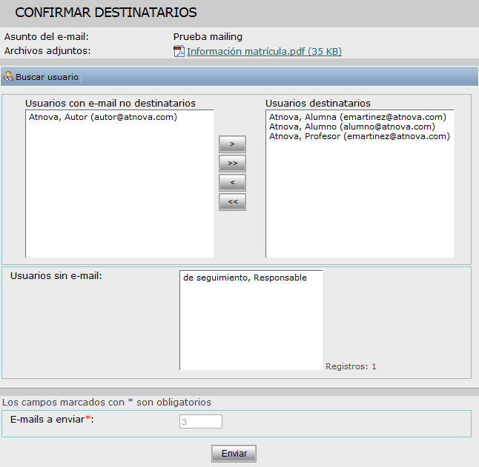
Task: Select Atnova, Profesor (emartinez@atnova.com) recipient
Action: (x=360, y=136)
